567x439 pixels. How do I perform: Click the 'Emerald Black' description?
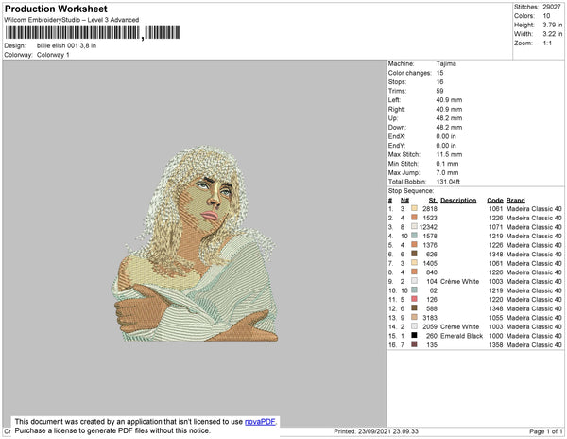click(x=461, y=336)
